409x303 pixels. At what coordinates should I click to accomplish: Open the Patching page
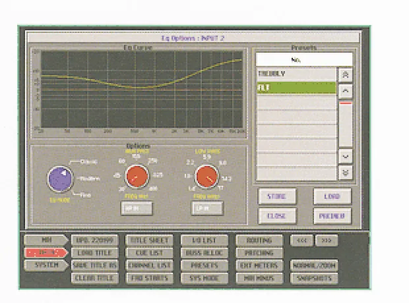click(x=259, y=253)
